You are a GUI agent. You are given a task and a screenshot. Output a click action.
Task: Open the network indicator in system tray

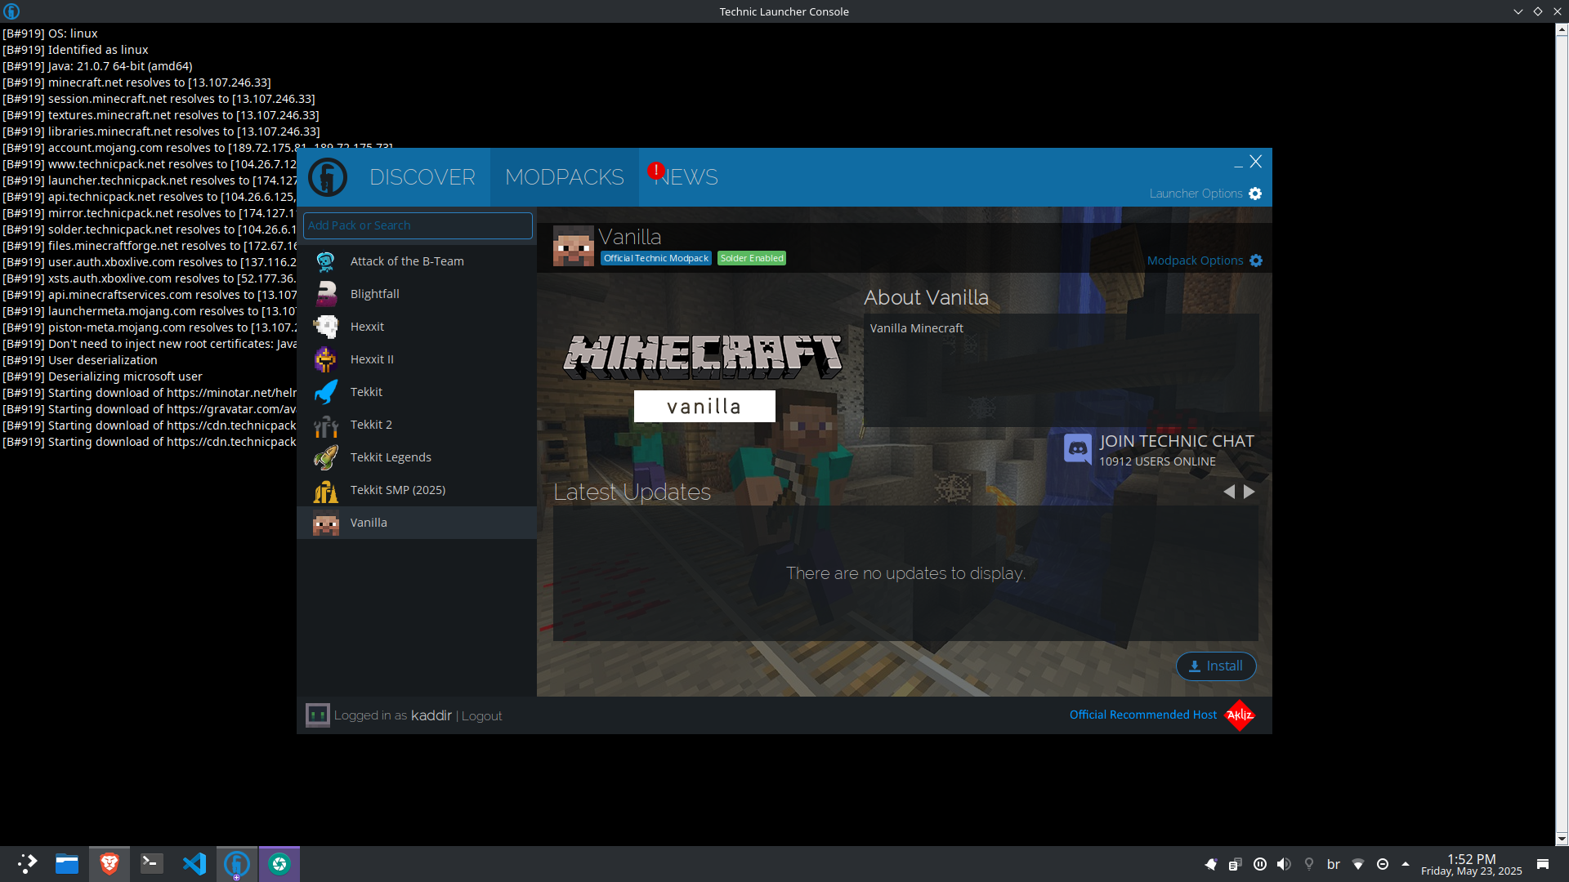coord(1358,864)
